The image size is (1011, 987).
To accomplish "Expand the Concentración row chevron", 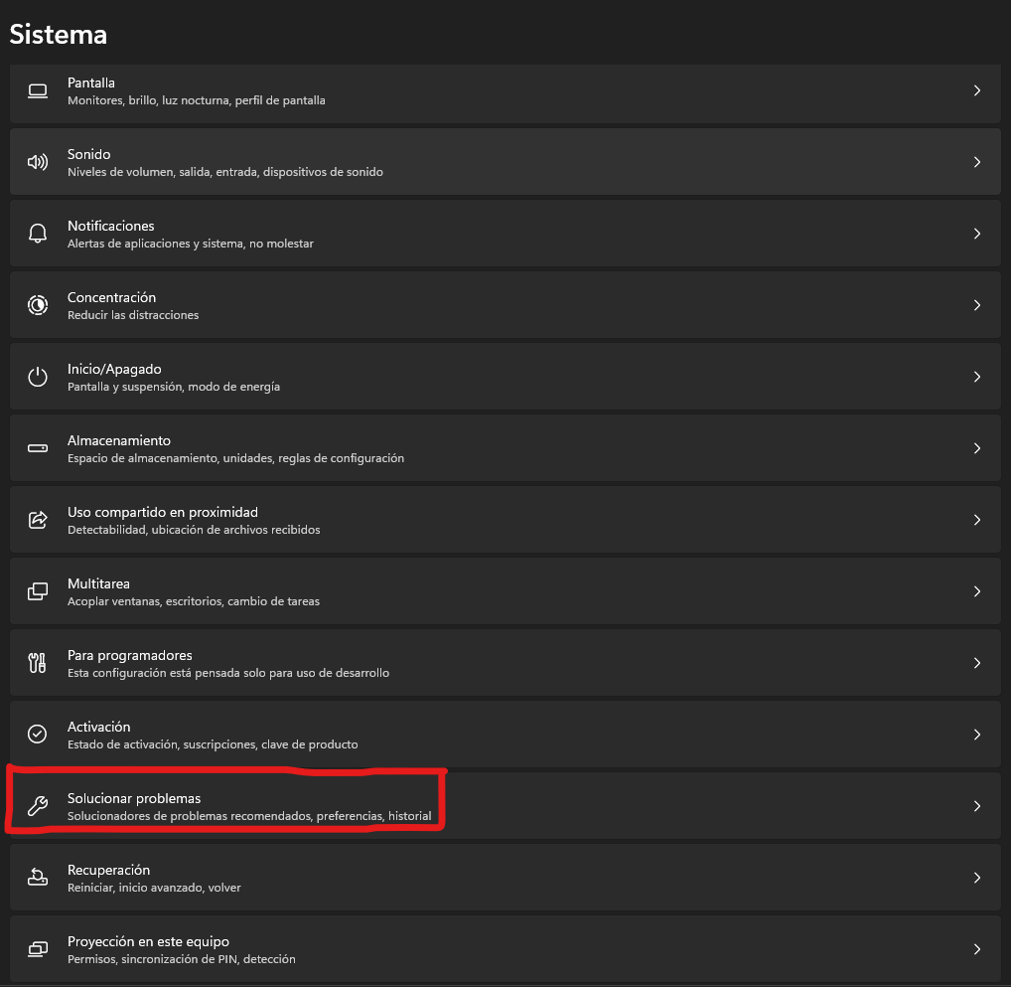I will pos(977,305).
